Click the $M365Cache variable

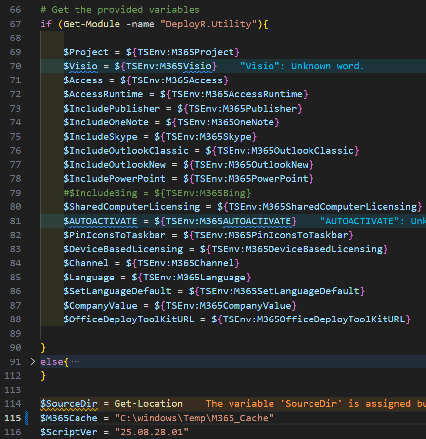(69, 418)
